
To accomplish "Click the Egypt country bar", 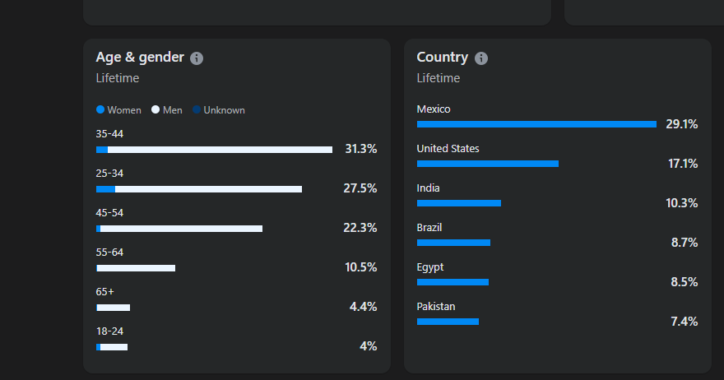I will click(452, 282).
